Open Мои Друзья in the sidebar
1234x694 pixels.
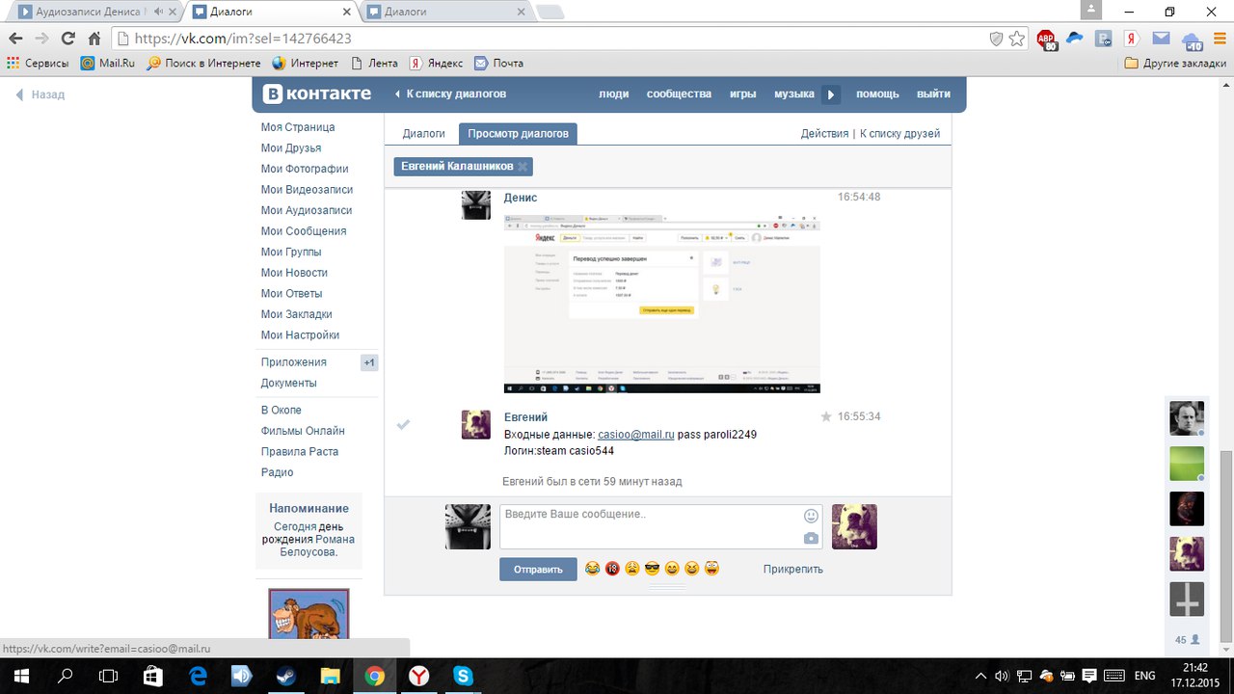[291, 148]
